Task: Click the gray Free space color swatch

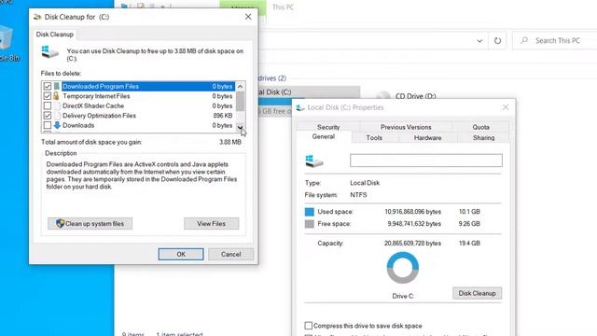Action: point(310,224)
